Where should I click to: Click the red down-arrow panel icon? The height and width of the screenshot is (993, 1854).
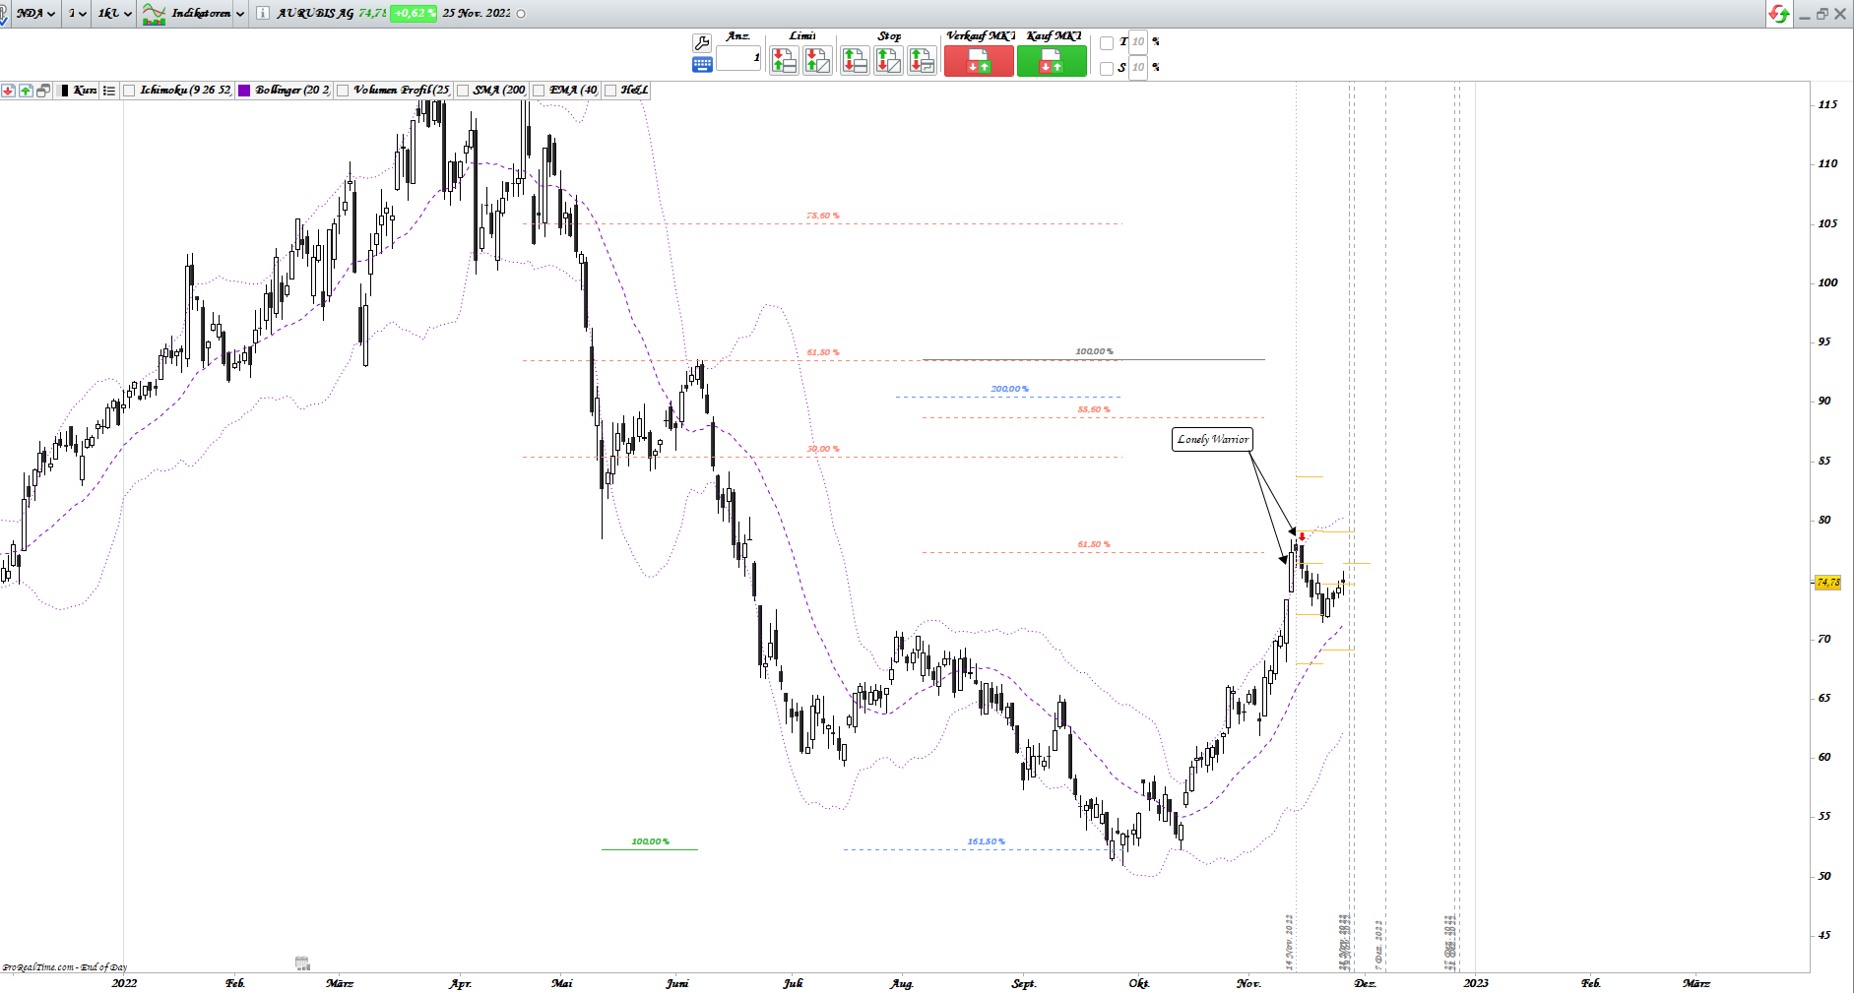click(8, 91)
